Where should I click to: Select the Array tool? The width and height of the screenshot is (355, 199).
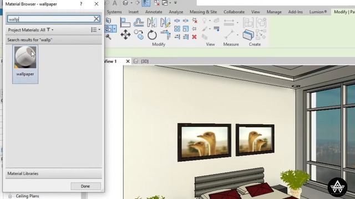[x=177, y=29]
